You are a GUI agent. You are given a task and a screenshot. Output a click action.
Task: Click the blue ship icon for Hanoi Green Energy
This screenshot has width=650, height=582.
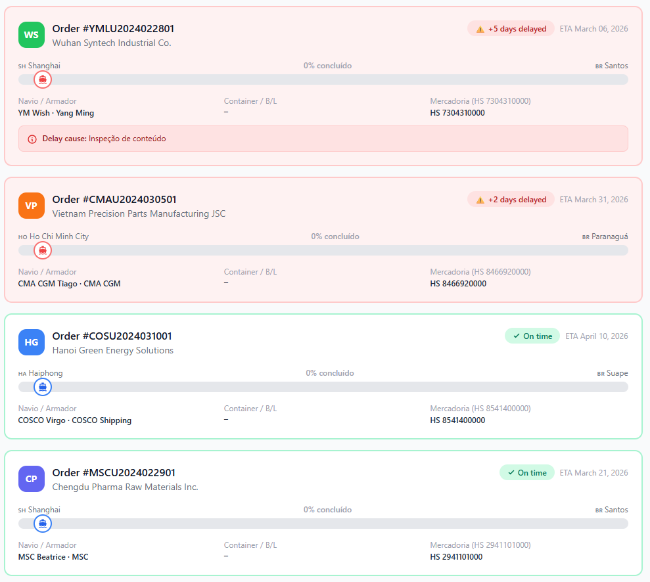pos(42,387)
